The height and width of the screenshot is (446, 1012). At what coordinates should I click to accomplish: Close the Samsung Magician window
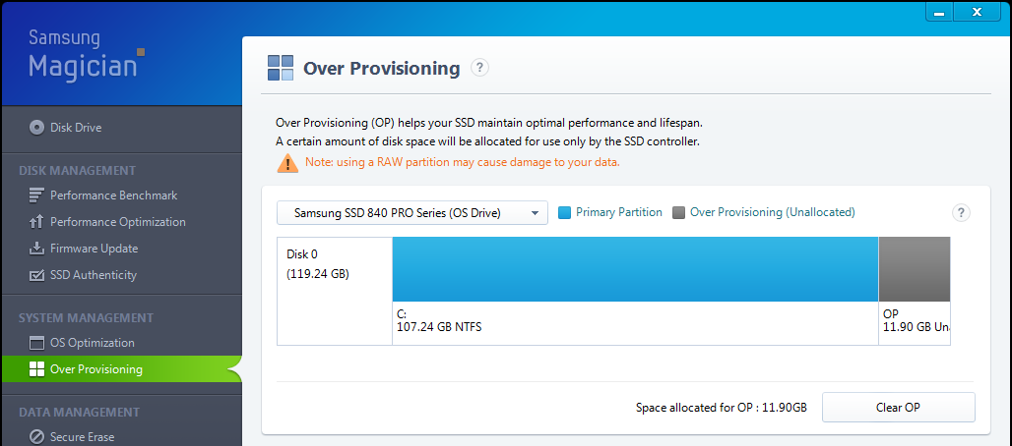coord(978,13)
